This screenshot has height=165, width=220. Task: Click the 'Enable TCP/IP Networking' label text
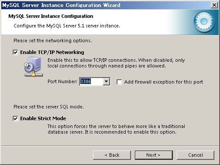52,52
